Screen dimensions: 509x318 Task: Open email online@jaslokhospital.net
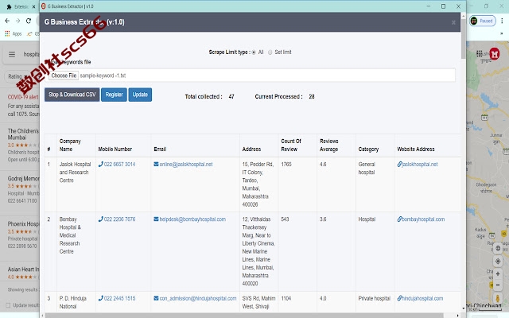186,165
